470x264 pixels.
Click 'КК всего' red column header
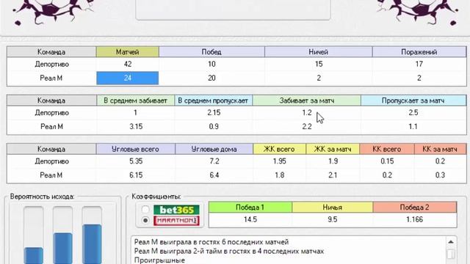click(x=387, y=149)
